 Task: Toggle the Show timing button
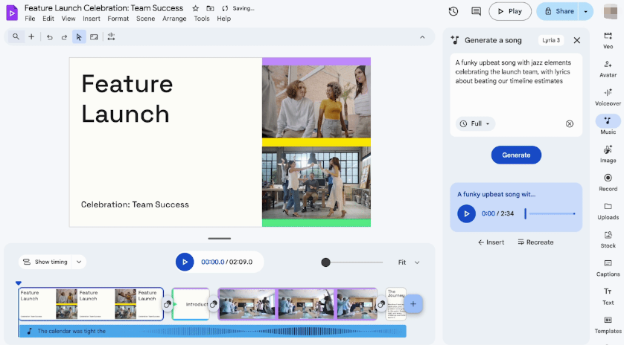[x=52, y=262]
